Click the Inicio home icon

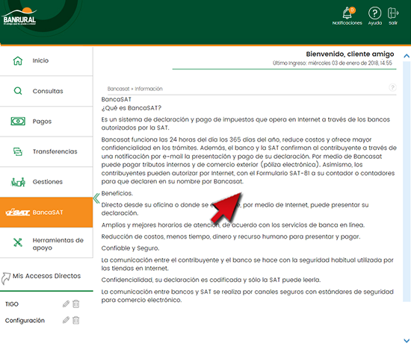click(18, 60)
